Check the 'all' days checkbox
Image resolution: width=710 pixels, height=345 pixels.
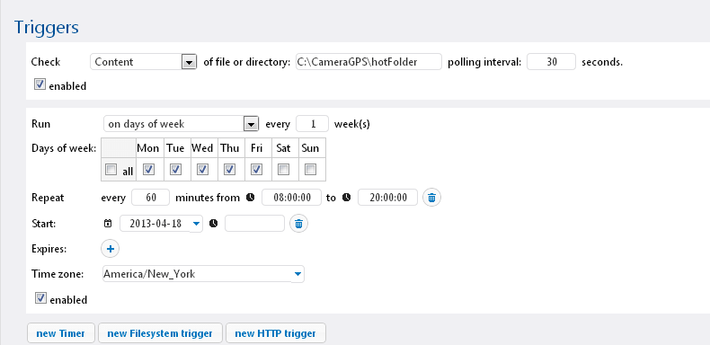pos(111,169)
